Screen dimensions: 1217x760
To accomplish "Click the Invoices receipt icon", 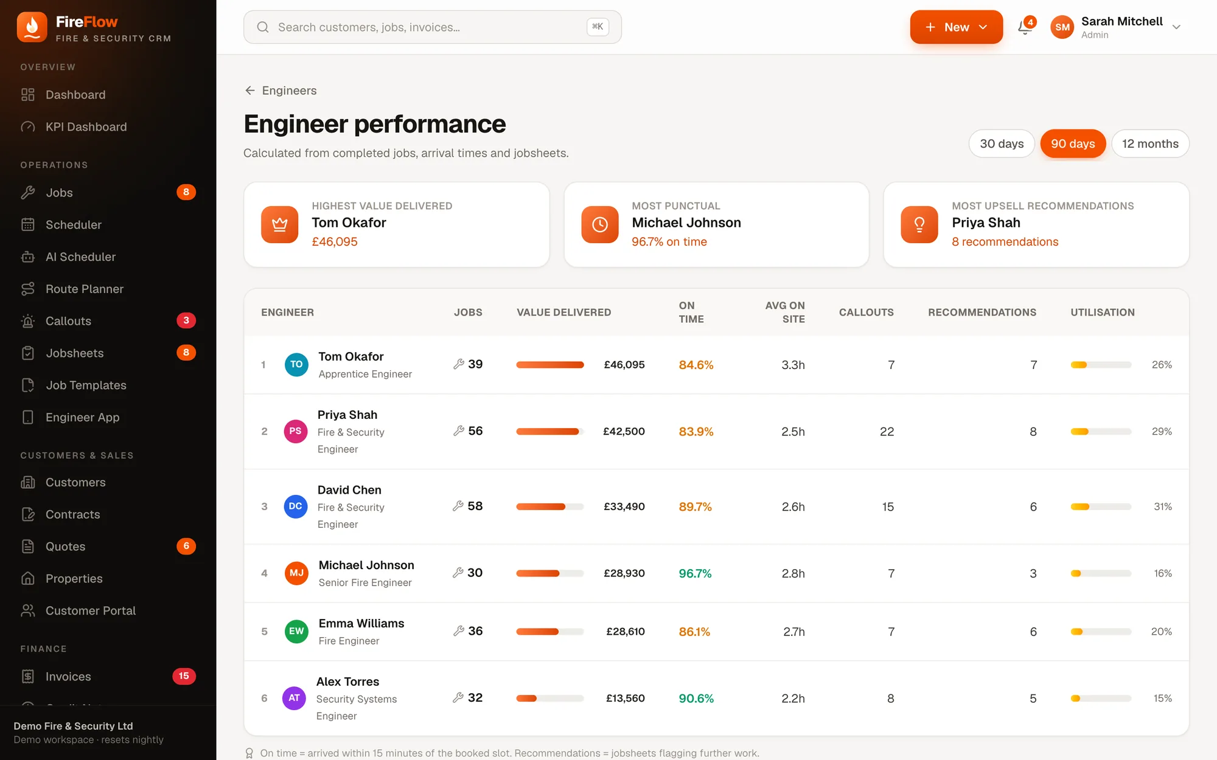I will point(28,677).
